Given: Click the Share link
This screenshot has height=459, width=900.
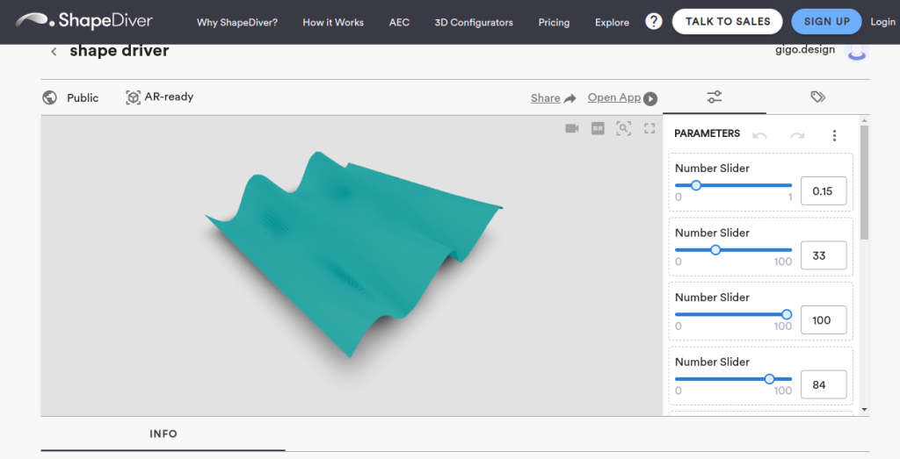Looking at the screenshot, I should pos(545,98).
